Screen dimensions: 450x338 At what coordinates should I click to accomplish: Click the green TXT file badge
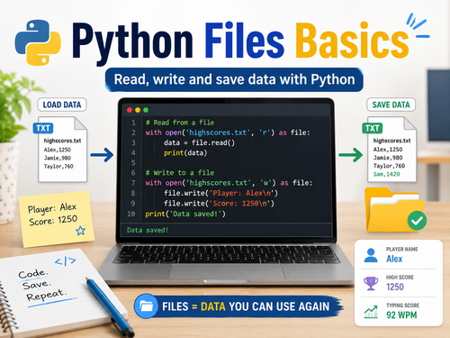click(373, 128)
